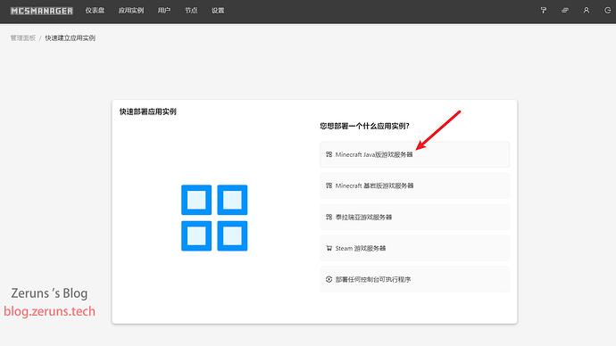
Task: Click the Minecraft 基岩版 option's icon
Action: click(x=329, y=185)
